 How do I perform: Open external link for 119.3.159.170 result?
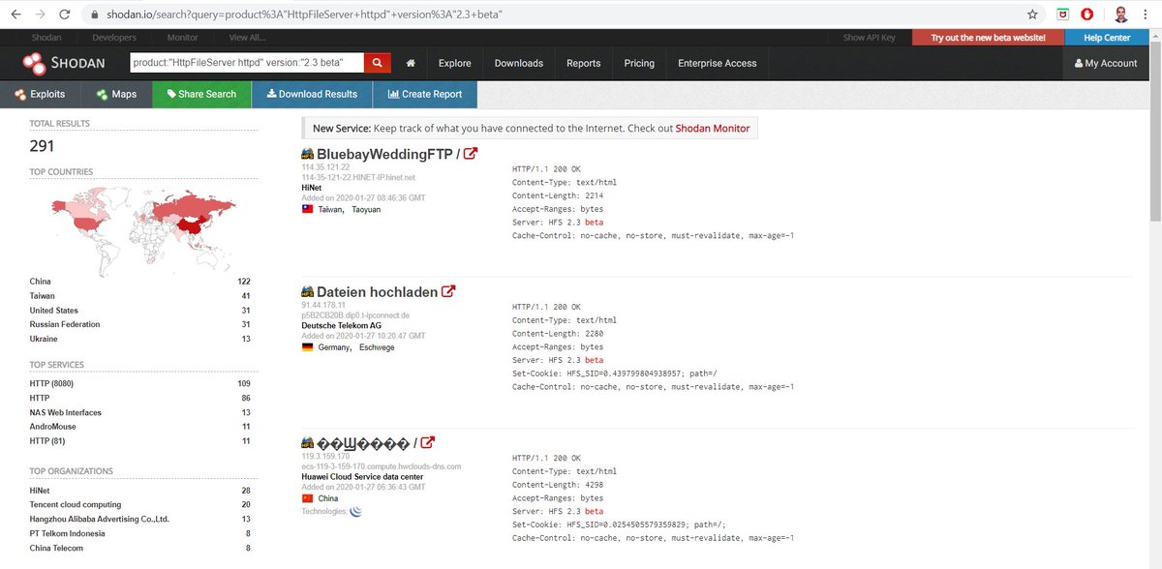[429, 443]
